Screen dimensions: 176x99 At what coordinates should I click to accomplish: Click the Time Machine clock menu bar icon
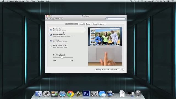[135, 1]
